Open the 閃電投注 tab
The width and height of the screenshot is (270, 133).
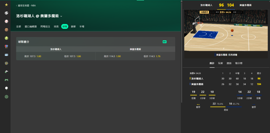coord(45,27)
